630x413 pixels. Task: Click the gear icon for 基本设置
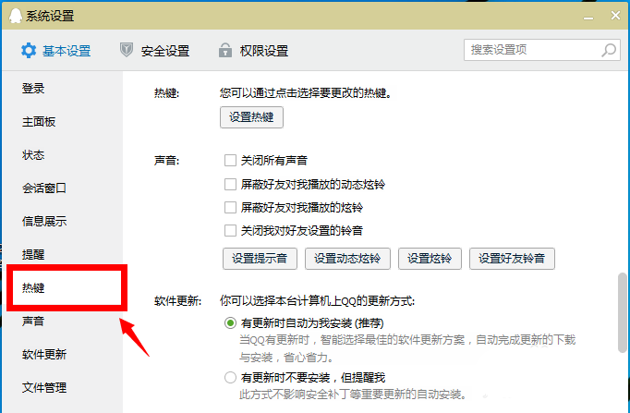[29, 51]
